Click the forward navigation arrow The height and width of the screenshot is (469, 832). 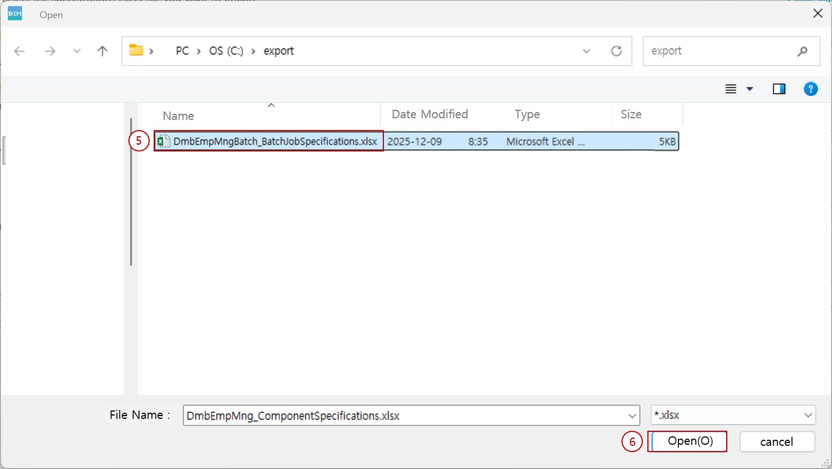pyautogui.click(x=50, y=51)
